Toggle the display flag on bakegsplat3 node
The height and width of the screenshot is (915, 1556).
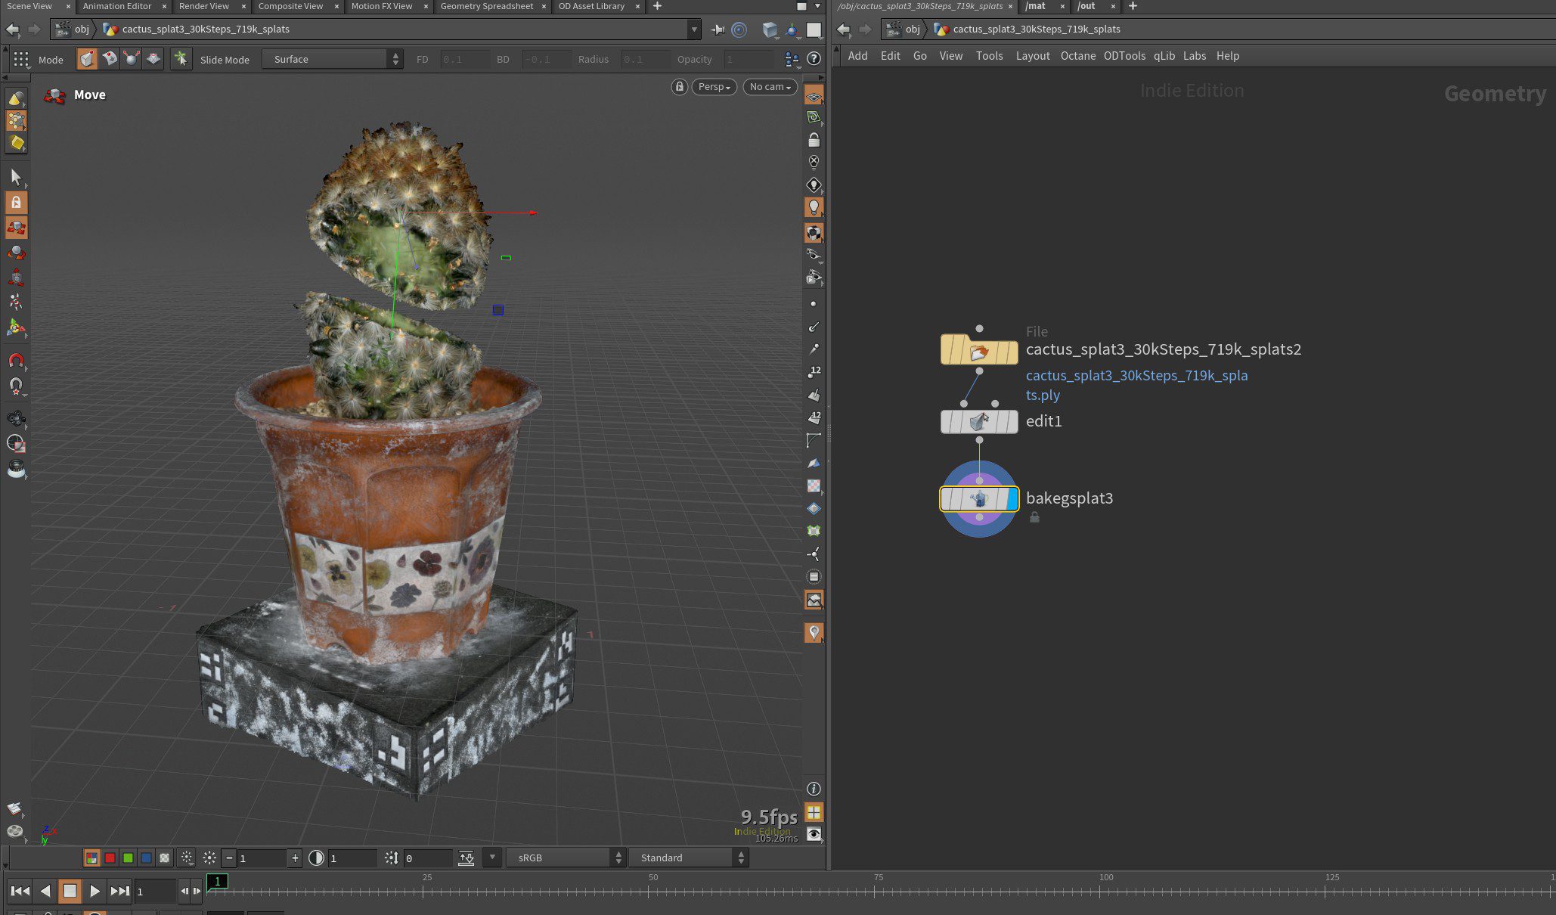click(1013, 499)
